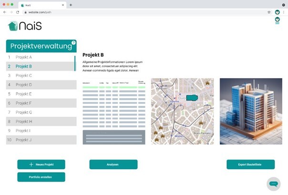The width and height of the screenshot is (288, 195).
Task: Open the NaiS extension icon in toolbar
Action: pyautogui.click(x=277, y=12)
